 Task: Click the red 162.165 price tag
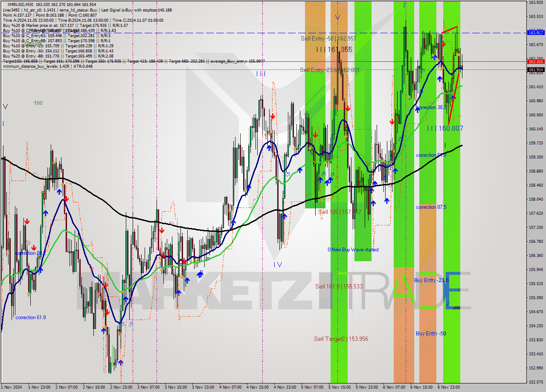536,61
